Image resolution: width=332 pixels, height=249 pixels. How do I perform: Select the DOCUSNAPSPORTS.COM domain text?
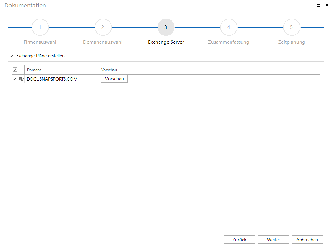tap(52, 79)
